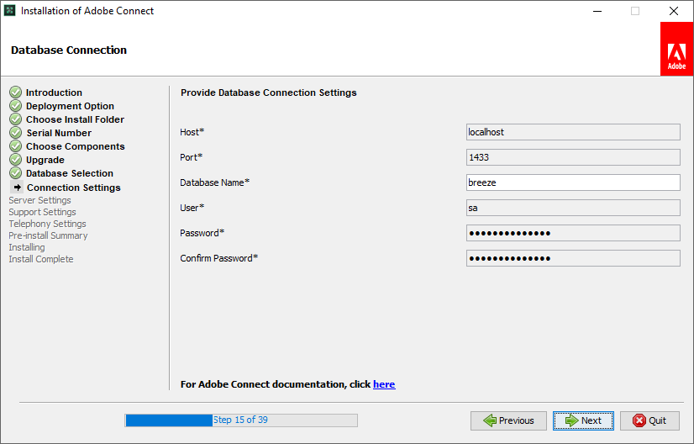This screenshot has height=444, width=694.
Task: Click into the Confirm Password field
Action: coord(573,258)
